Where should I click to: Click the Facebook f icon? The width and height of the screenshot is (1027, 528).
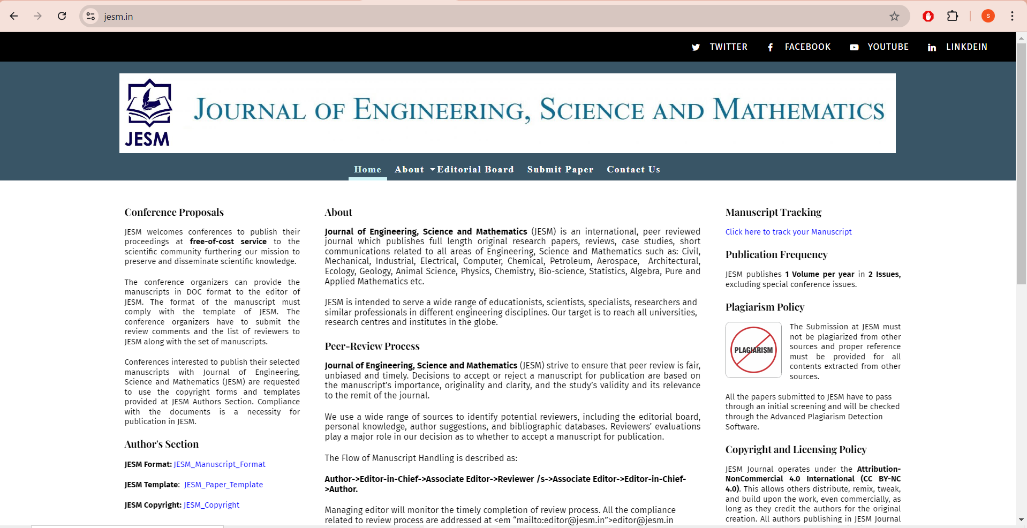click(x=770, y=47)
